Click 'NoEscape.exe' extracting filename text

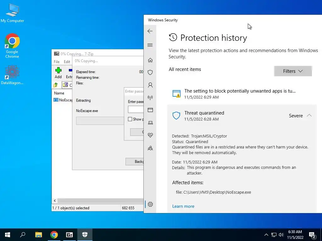click(x=87, y=111)
